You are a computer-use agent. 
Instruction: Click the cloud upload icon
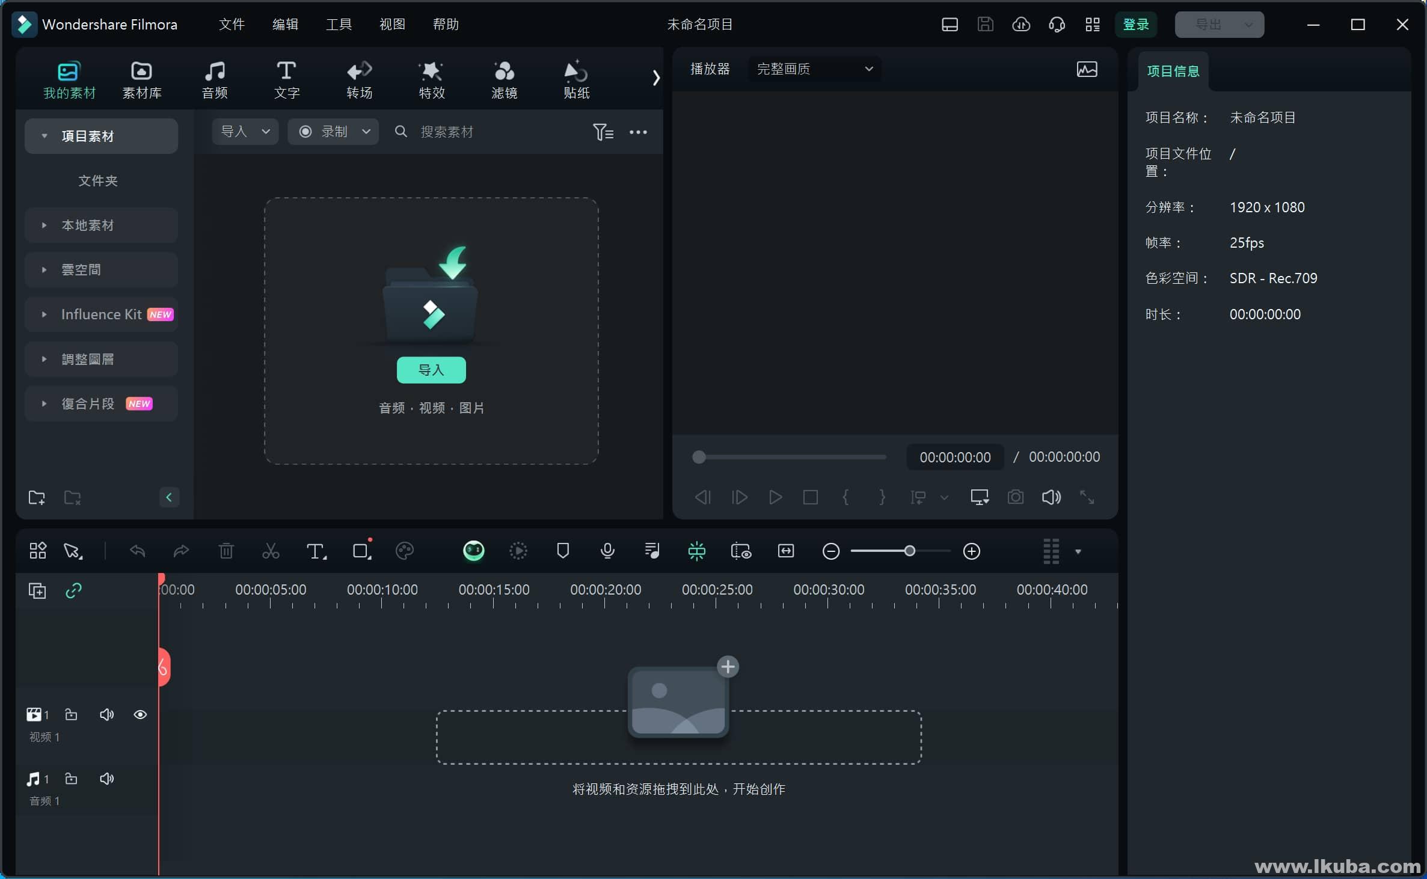point(1021,24)
